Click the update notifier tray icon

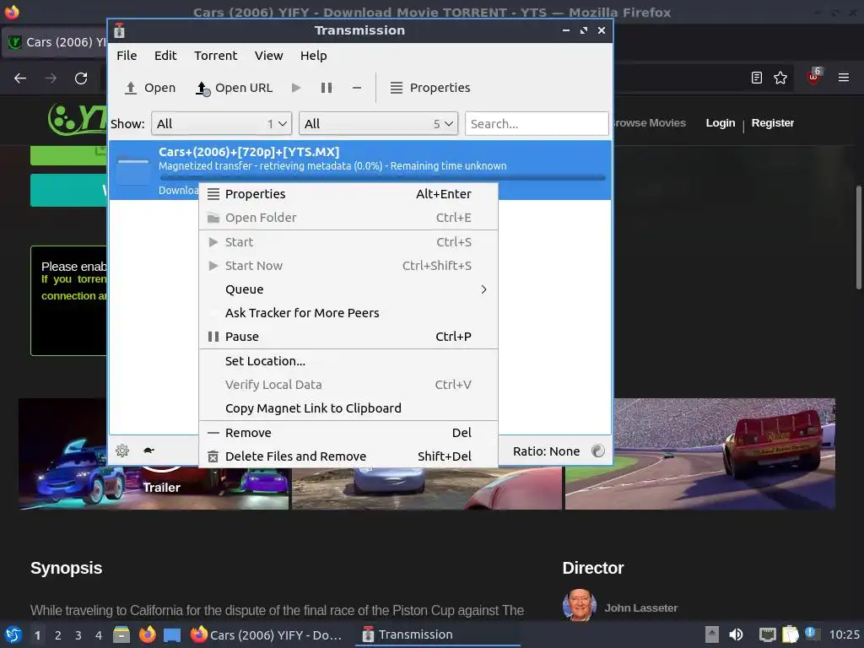(x=813, y=634)
